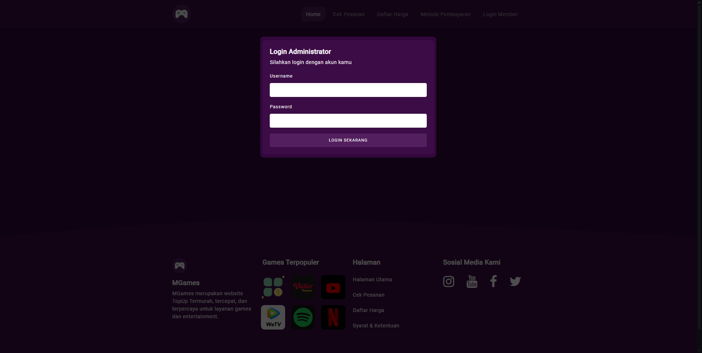Click the gamepad logo in the header
Image resolution: width=702 pixels, height=353 pixels.
(x=181, y=14)
